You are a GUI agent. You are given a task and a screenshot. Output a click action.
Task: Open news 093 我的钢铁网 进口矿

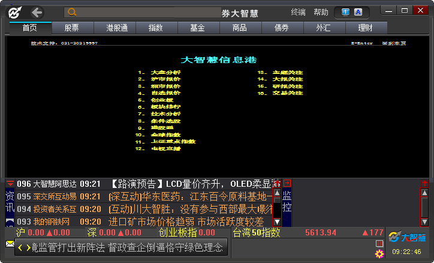(x=144, y=222)
